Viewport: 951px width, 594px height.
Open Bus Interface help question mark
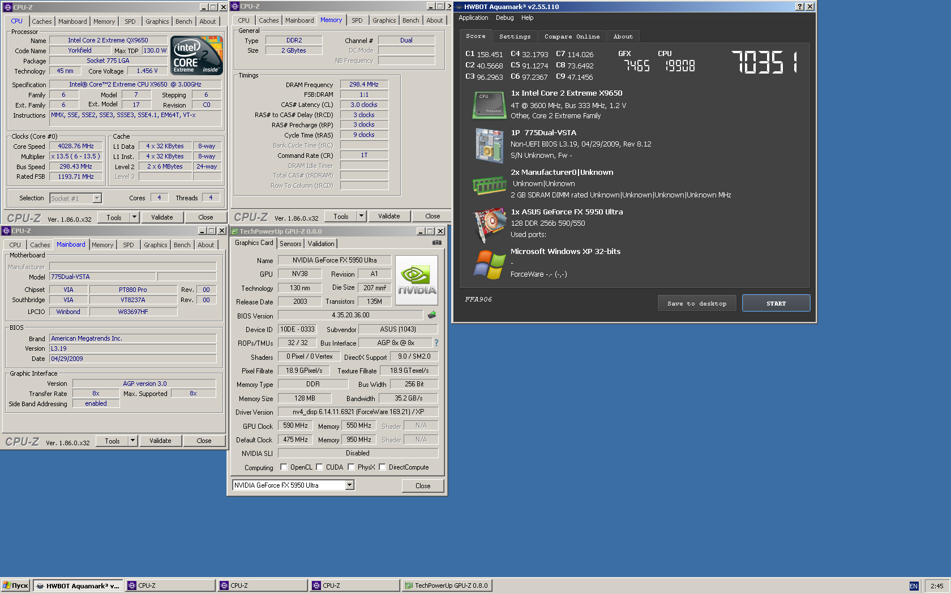[x=436, y=343]
